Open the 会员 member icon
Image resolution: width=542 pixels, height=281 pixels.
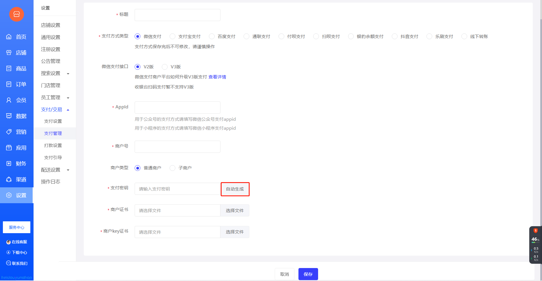(9, 100)
